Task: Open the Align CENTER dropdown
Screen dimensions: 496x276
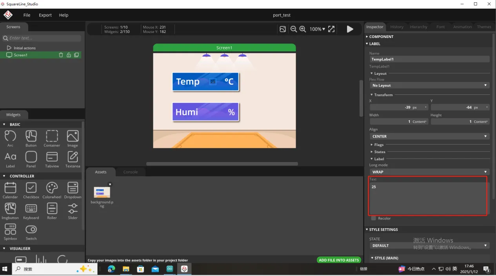Action: click(429, 136)
